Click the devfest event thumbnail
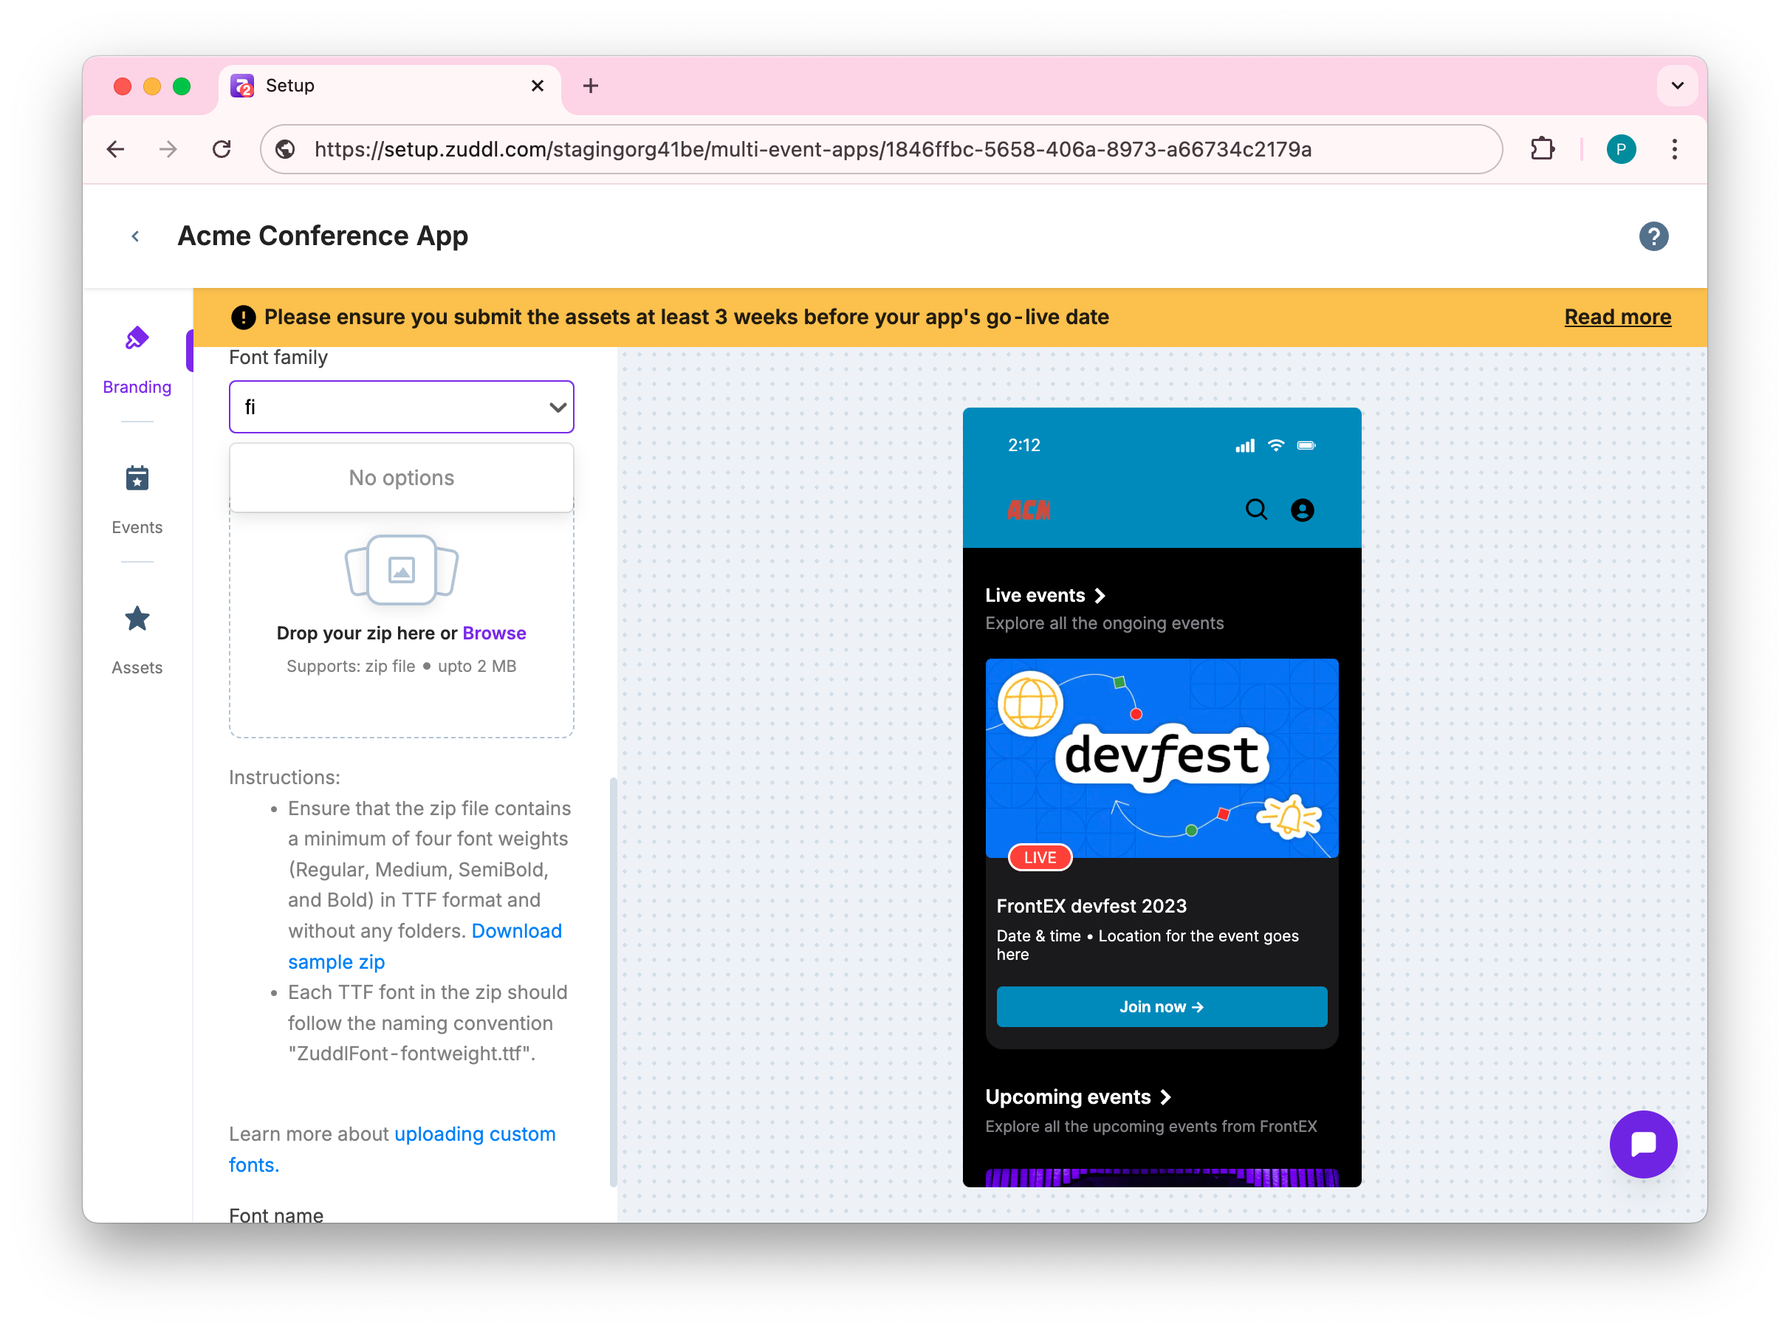The height and width of the screenshot is (1332, 1790). [1161, 758]
